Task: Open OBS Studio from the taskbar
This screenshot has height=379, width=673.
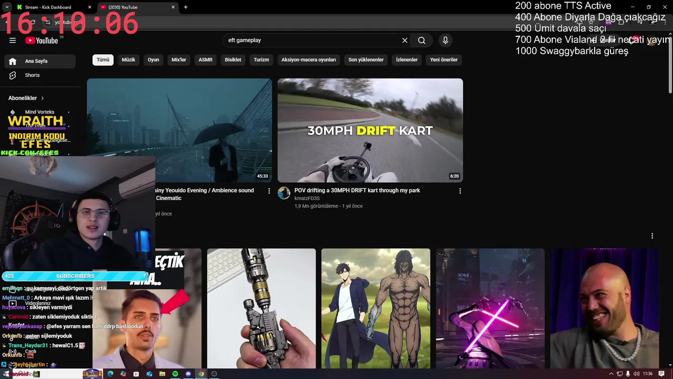Action: tap(214, 374)
